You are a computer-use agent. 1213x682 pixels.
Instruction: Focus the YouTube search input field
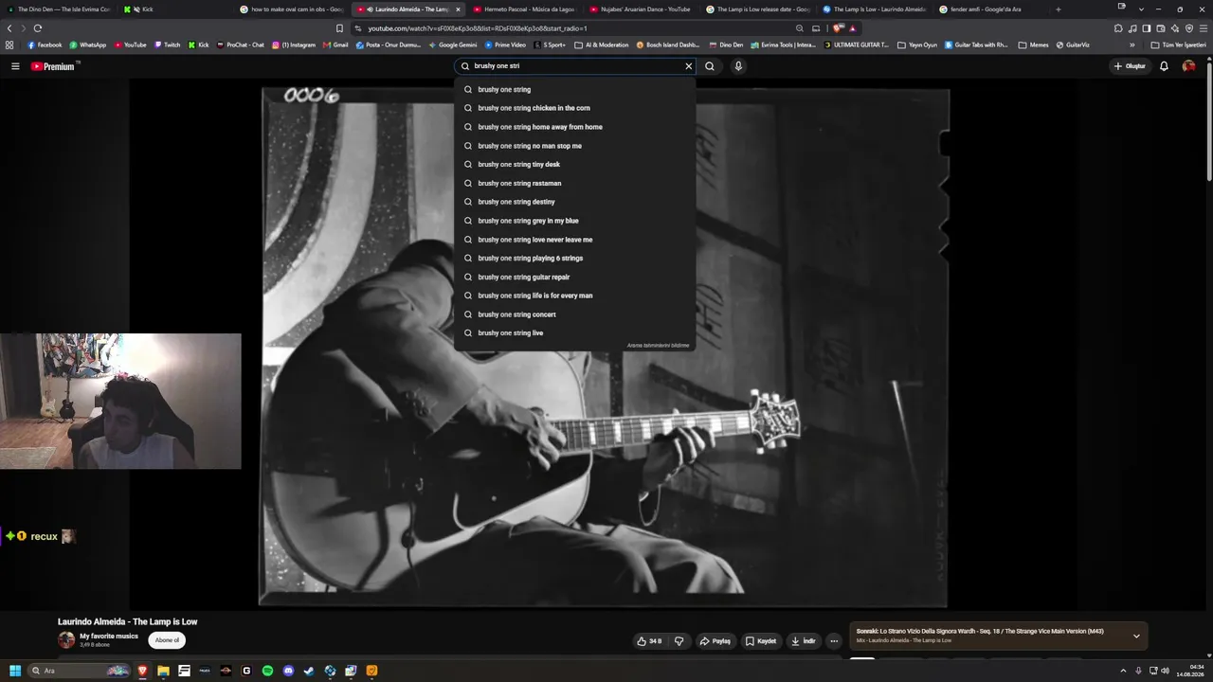[575, 66]
